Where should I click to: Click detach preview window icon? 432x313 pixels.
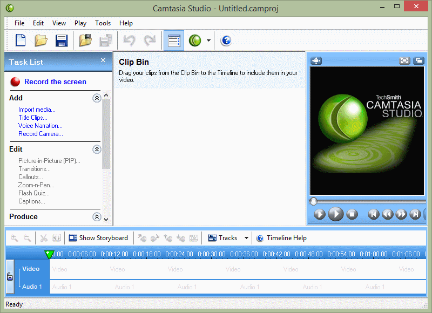419,60
